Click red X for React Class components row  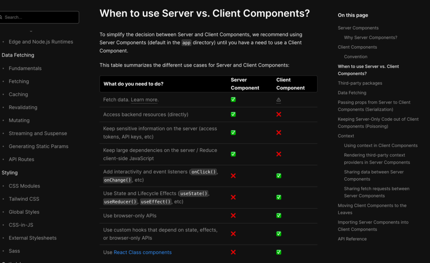(233, 252)
